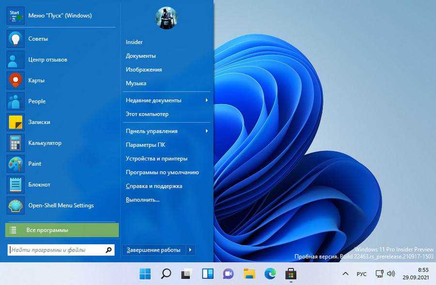Open the shutdown options arrow
This screenshot has width=436, height=285.
190,250
